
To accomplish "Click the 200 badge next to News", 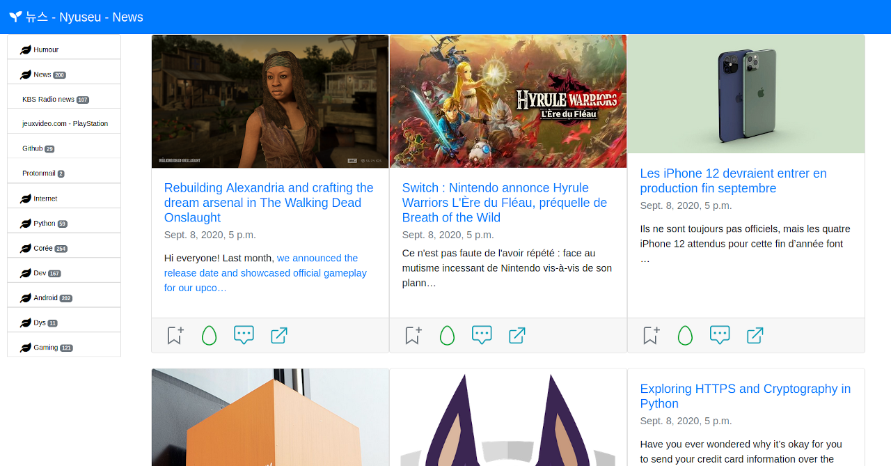I will [59, 75].
